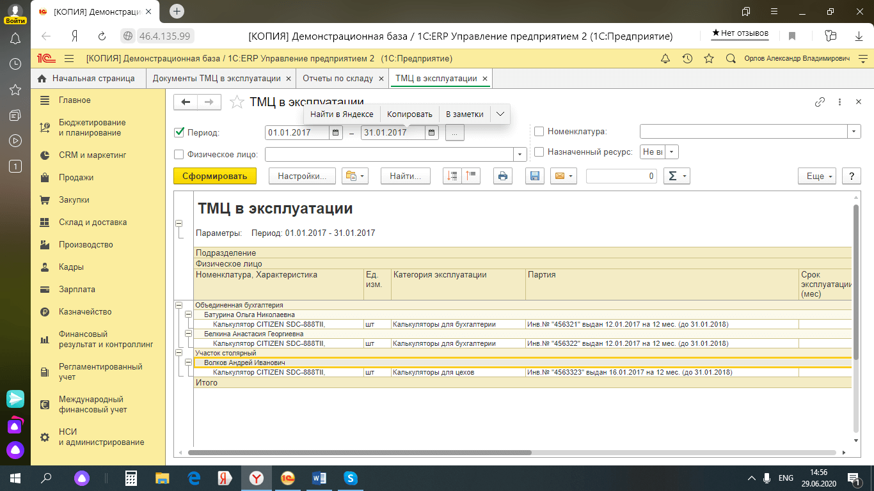Uncheck the Период checkbox
The height and width of the screenshot is (491, 874).
click(x=179, y=132)
